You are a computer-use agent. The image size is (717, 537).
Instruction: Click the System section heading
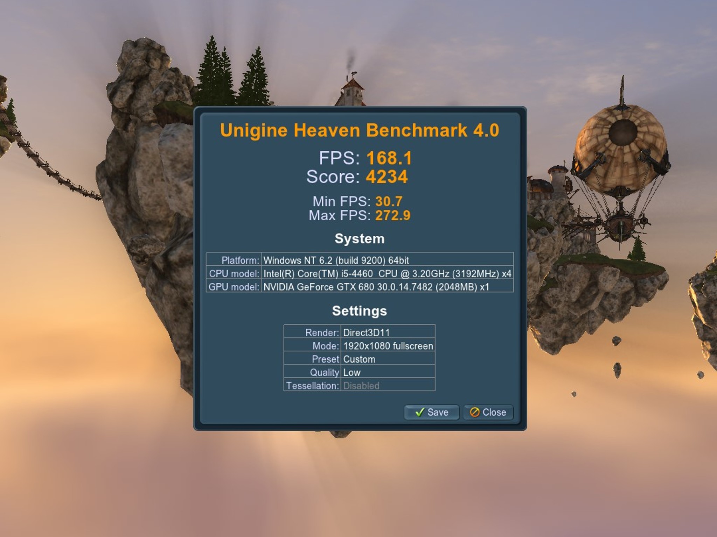(360, 239)
